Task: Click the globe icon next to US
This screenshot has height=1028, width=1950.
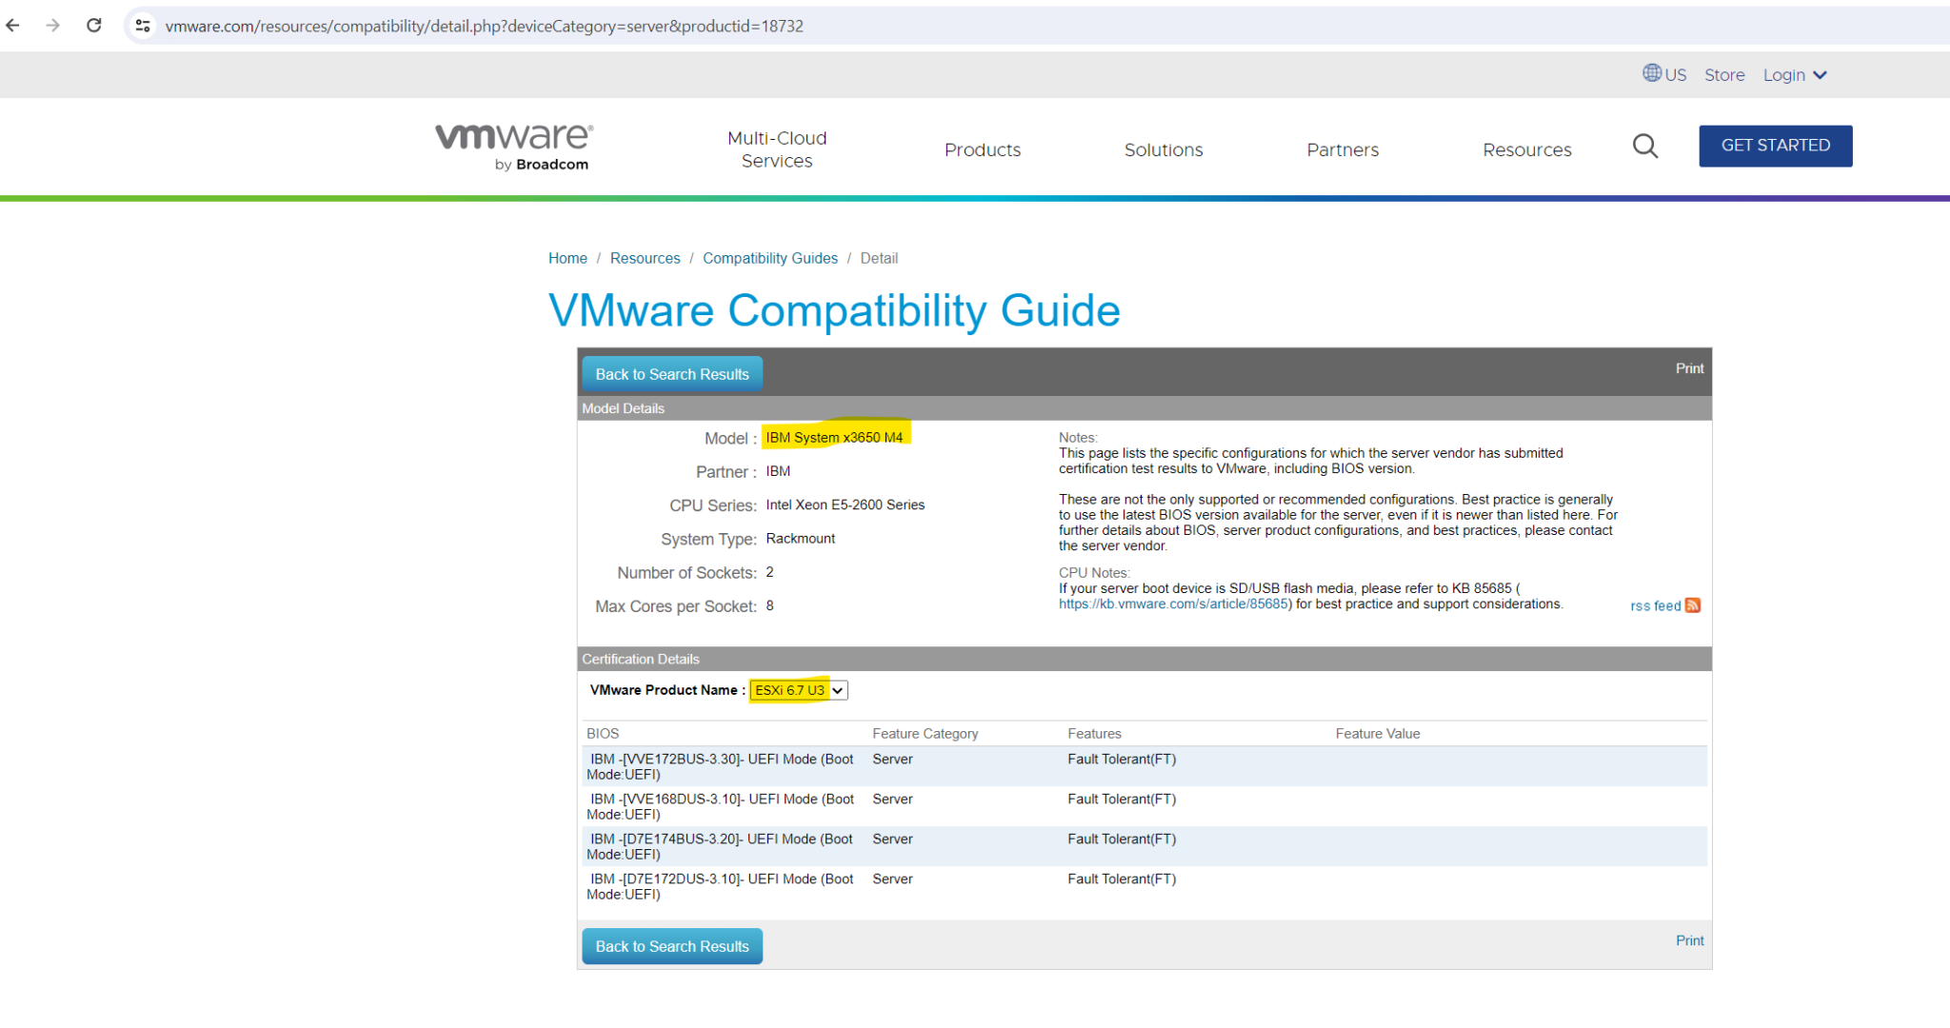Action: (1650, 73)
